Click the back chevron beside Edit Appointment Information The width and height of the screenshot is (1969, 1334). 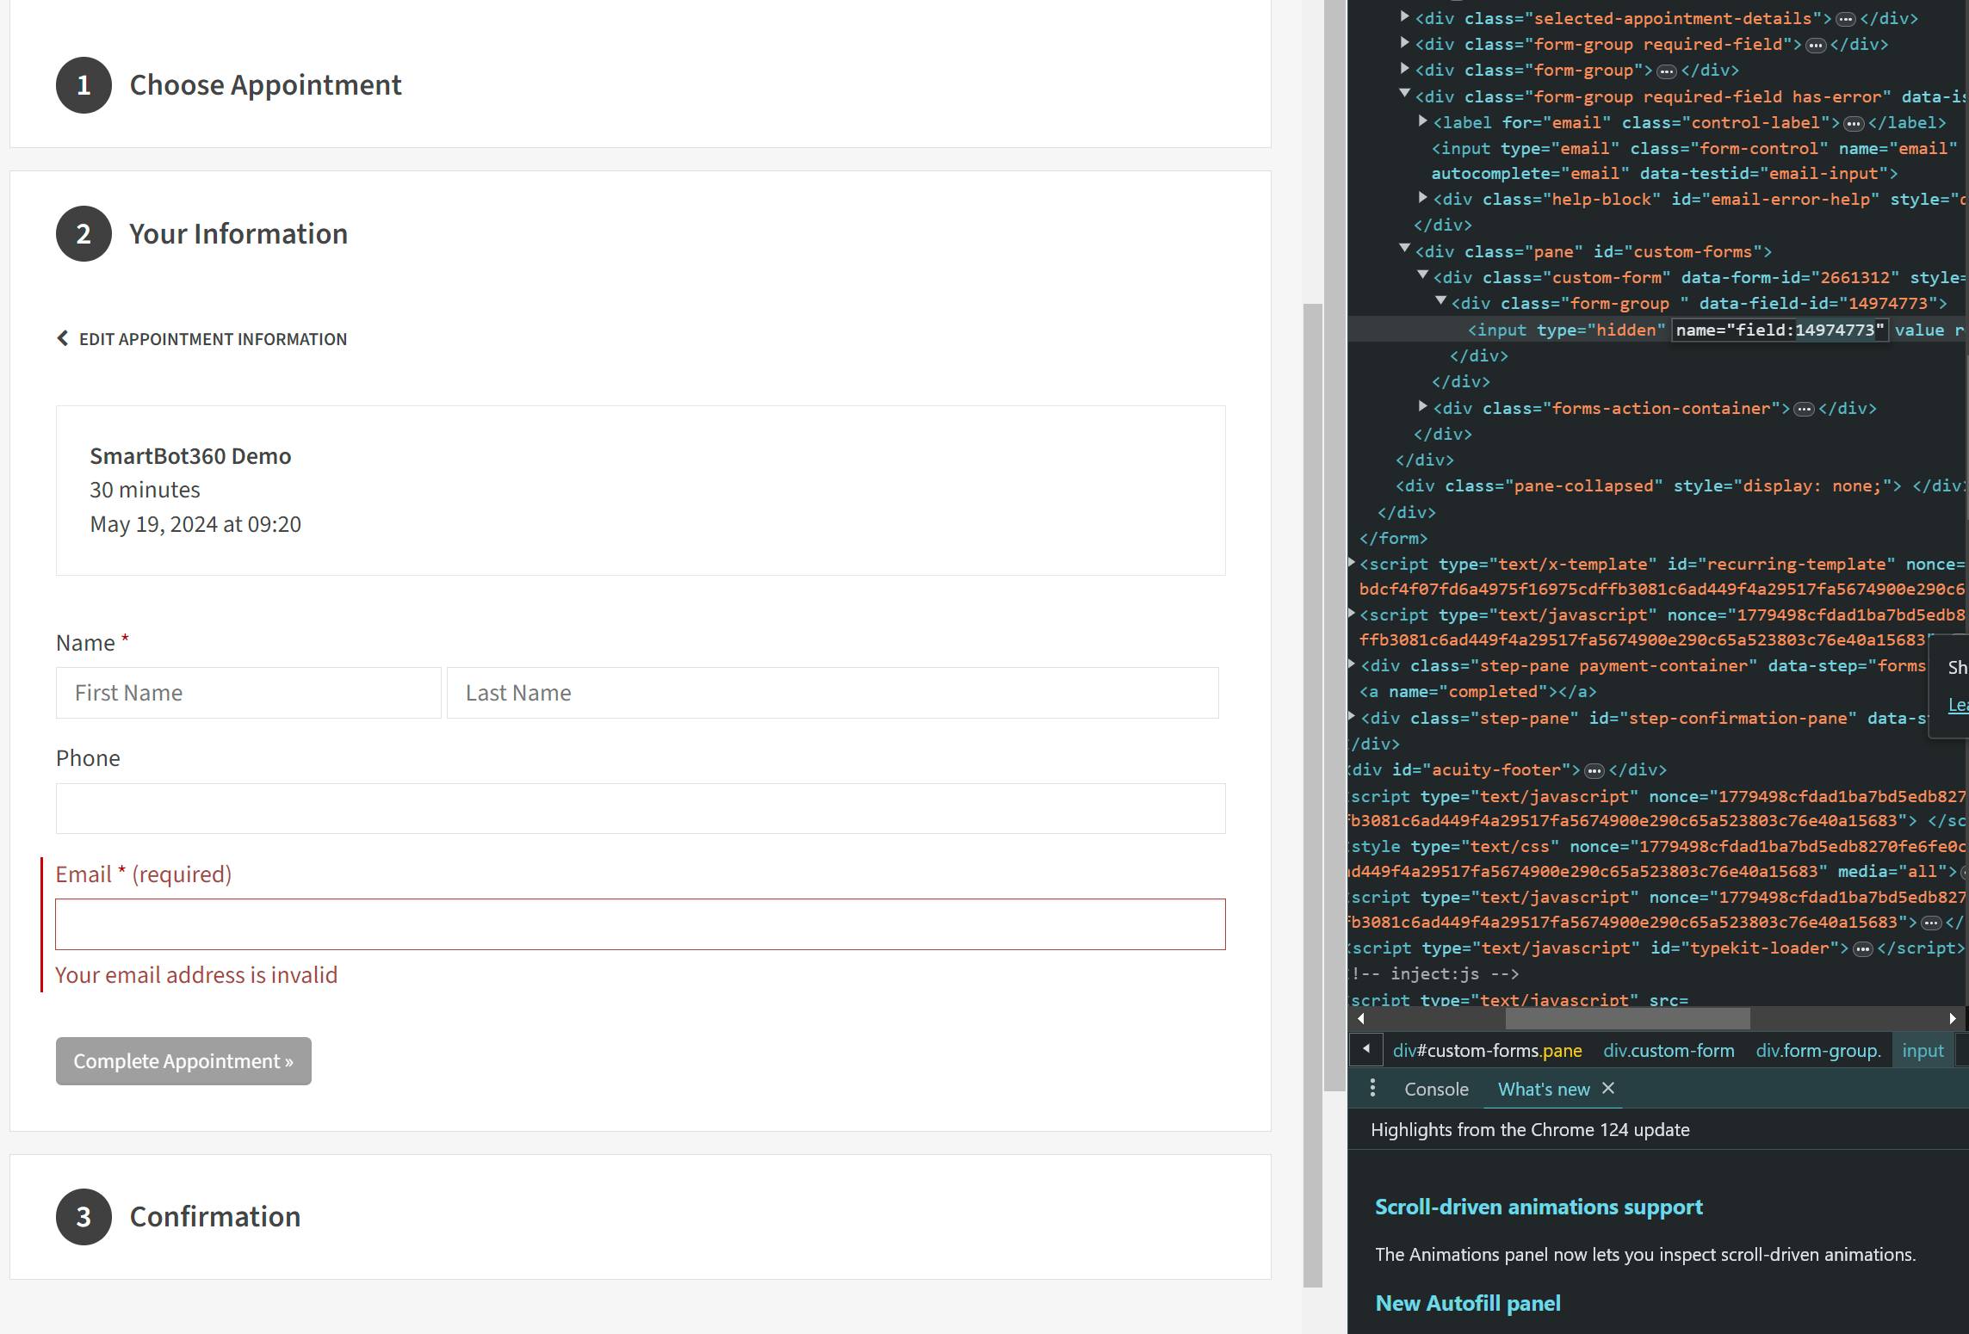coord(62,338)
